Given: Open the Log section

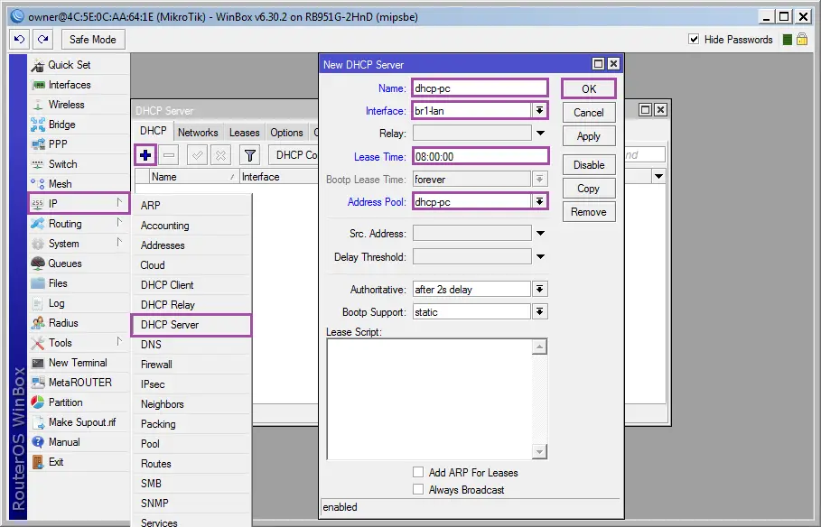Looking at the screenshot, I should (x=79, y=303).
